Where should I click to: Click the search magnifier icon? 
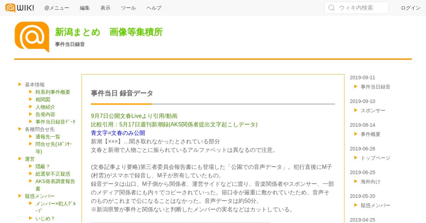tap(332, 8)
